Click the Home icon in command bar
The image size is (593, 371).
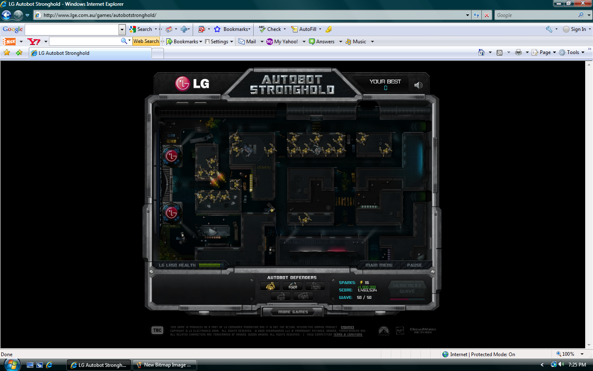tap(481, 52)
